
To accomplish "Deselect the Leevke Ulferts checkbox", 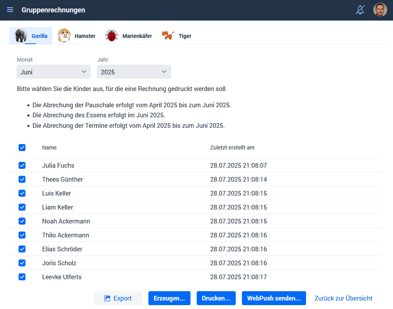I will click(22, 277).
